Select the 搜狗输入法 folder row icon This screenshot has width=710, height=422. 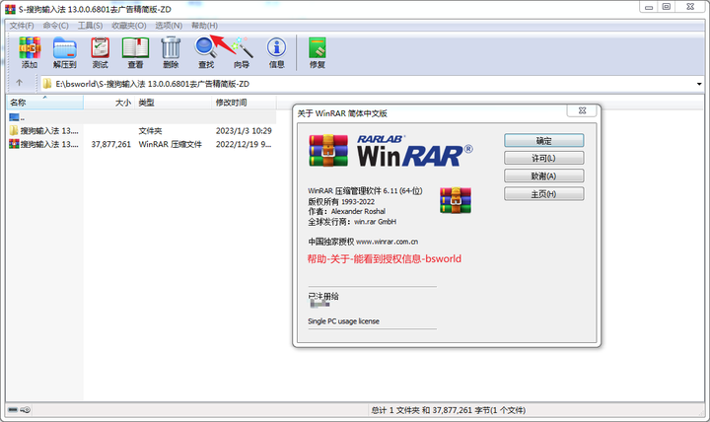pyautogui.click(x=14, y=131)
